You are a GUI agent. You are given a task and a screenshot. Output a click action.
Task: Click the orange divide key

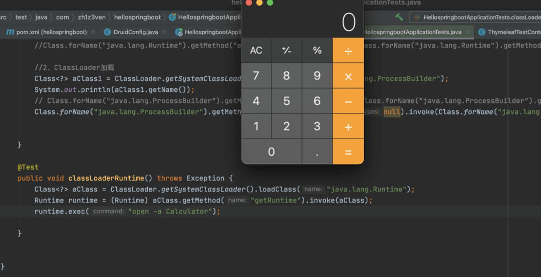click(348, 50)
